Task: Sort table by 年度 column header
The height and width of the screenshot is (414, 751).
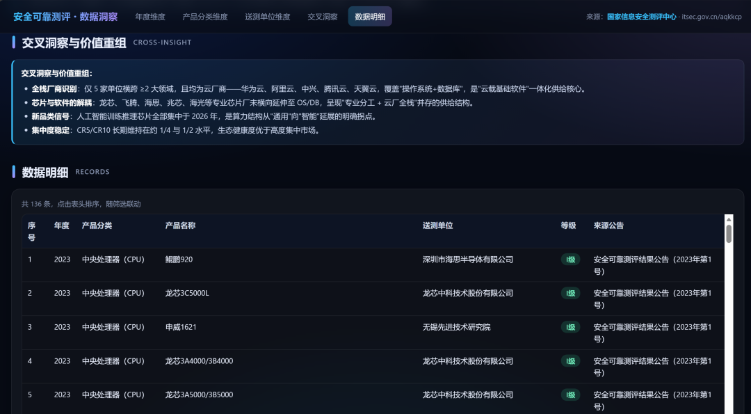Action: click(x=62, y=225)
